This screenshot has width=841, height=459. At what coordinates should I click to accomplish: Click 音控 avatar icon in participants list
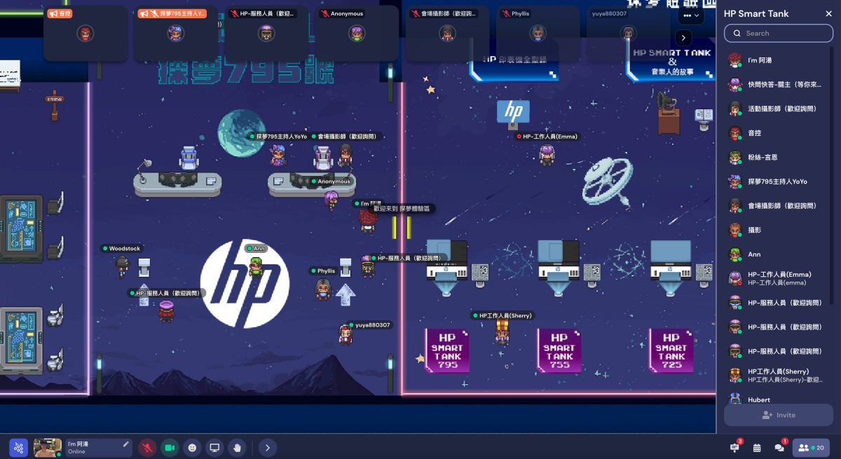(x=734, y=133)
